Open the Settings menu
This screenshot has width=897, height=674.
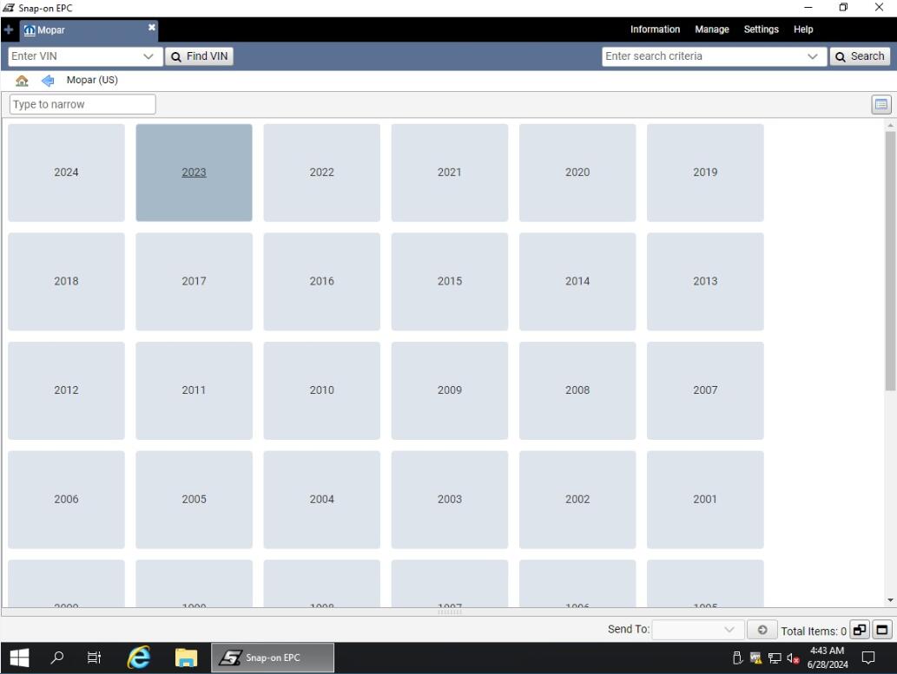coord(761,29)
